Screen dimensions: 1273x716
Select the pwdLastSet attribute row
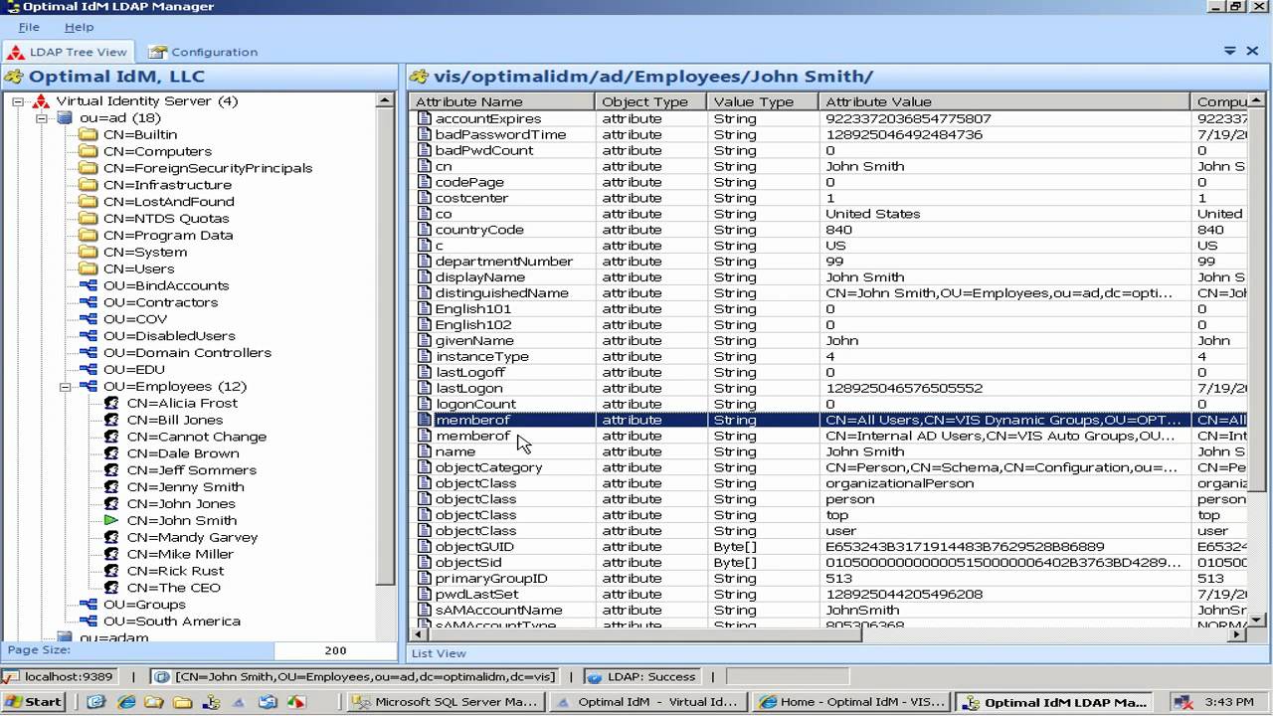coord(828,595)
